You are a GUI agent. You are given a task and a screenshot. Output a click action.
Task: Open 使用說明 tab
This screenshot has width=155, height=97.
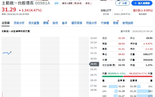(128, 23)
